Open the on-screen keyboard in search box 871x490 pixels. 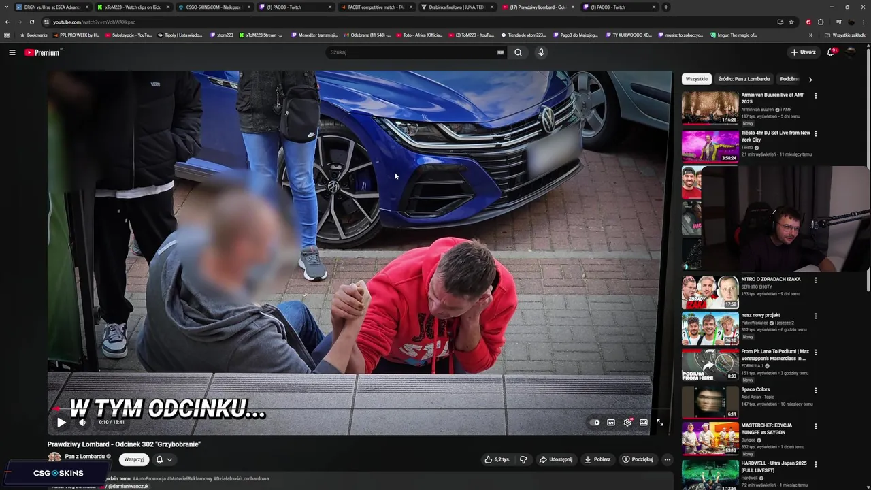[501, 52]
